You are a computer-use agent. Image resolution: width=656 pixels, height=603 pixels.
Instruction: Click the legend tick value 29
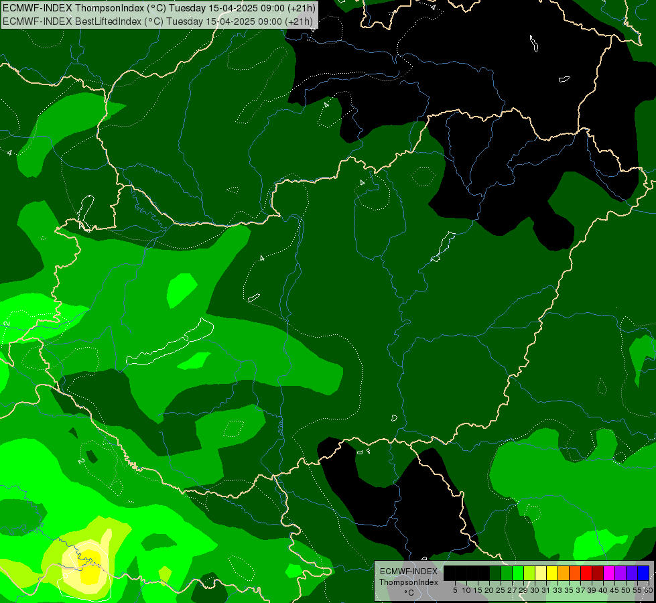tap(523, 590)
